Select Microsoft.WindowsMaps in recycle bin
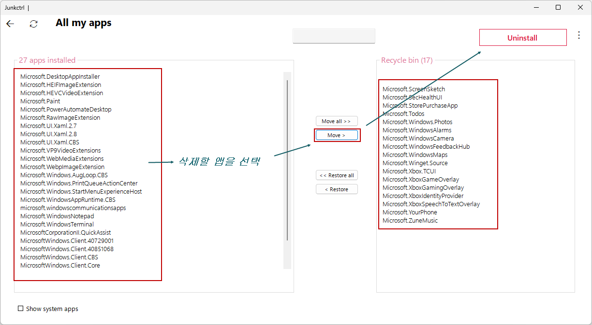The width and height of the screenshot is (592, 325). pyautogui.click(x=415, y=155)
